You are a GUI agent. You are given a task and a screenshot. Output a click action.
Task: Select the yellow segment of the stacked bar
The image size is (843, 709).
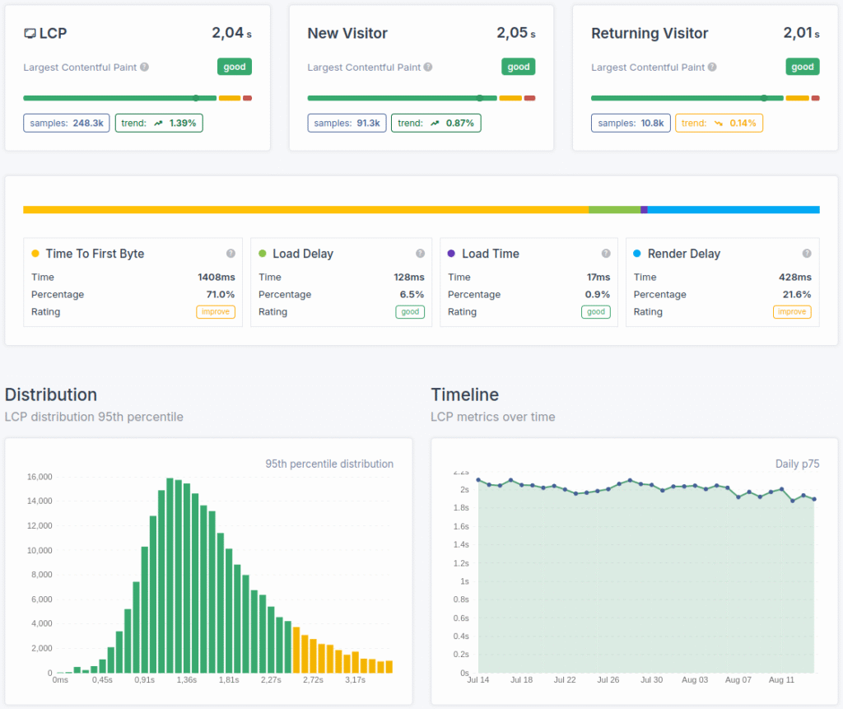pos(305,209)
